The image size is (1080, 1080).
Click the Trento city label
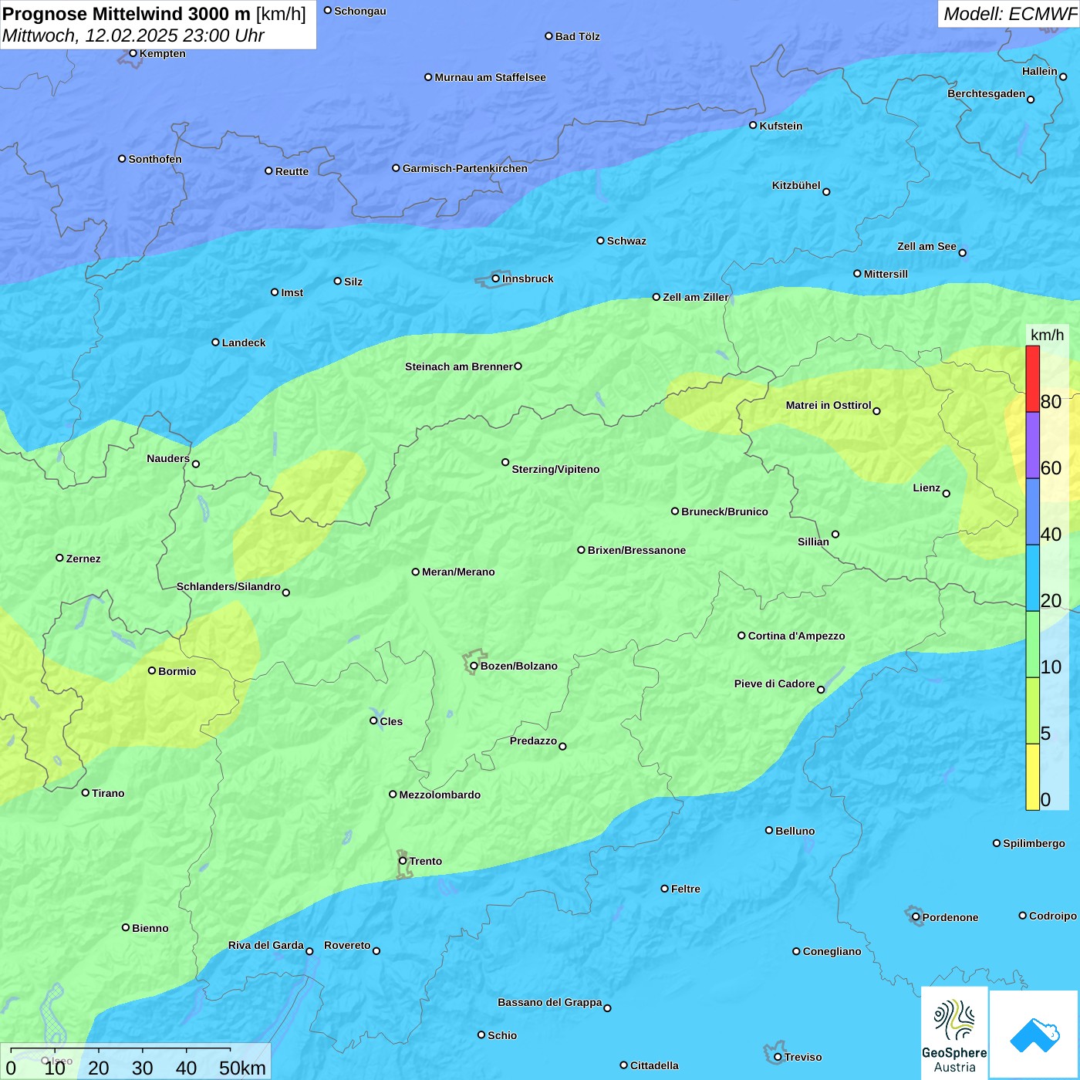[426, 861]
